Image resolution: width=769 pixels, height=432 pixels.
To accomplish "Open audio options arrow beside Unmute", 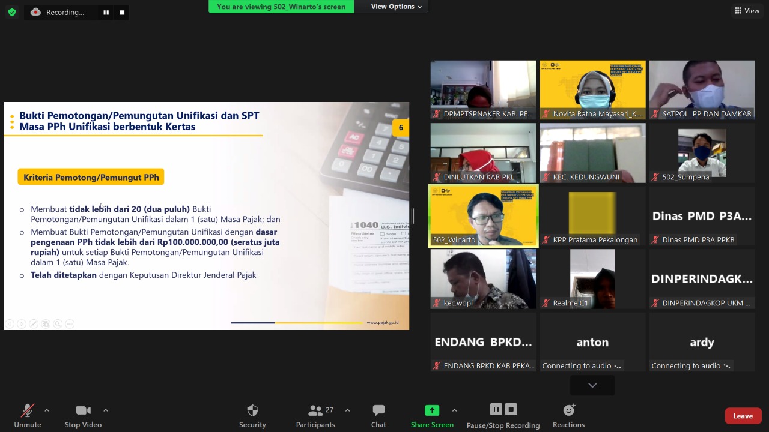I will tap(47, 410).
